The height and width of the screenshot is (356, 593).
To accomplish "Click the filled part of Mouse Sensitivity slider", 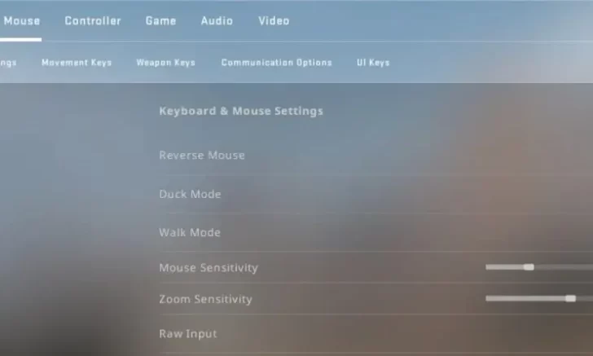I will [505, 267].
